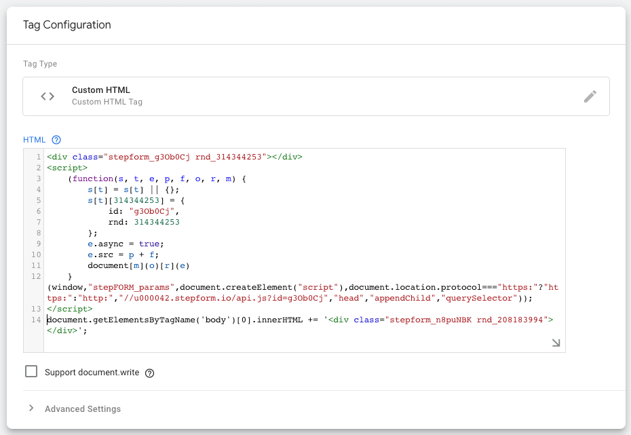Place cursor on line 1 div class code
Image resolution: width=631 pixels, height=435 pixels.
[174, 157]
